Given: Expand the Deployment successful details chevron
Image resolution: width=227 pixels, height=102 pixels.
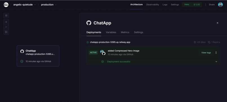Looking at the screenshot, I should (x=216, y=62).
